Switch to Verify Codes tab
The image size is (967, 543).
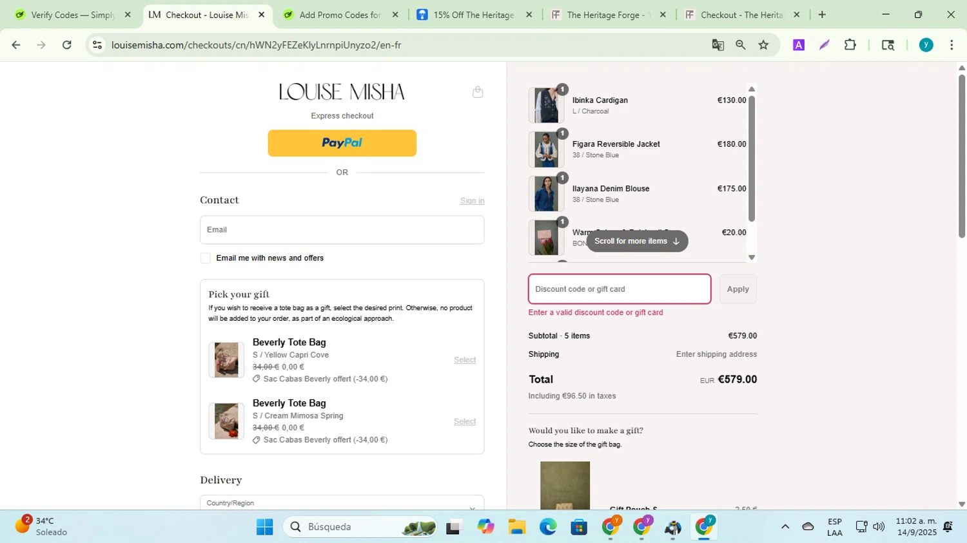[72, 15]
